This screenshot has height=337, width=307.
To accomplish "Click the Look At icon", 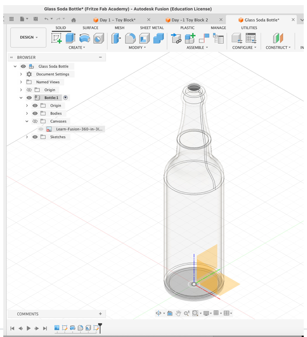I will point(170,313).
